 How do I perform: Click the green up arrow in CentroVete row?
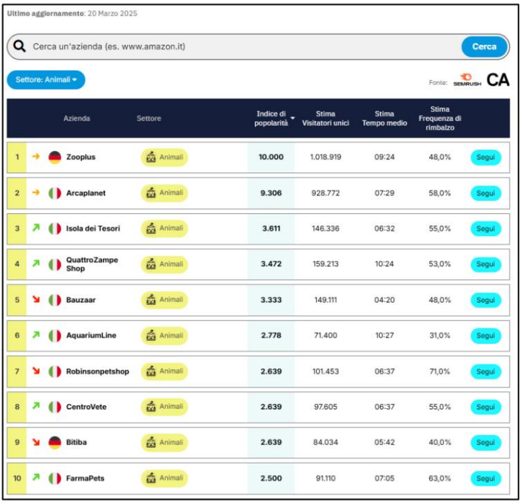[36, 405]
